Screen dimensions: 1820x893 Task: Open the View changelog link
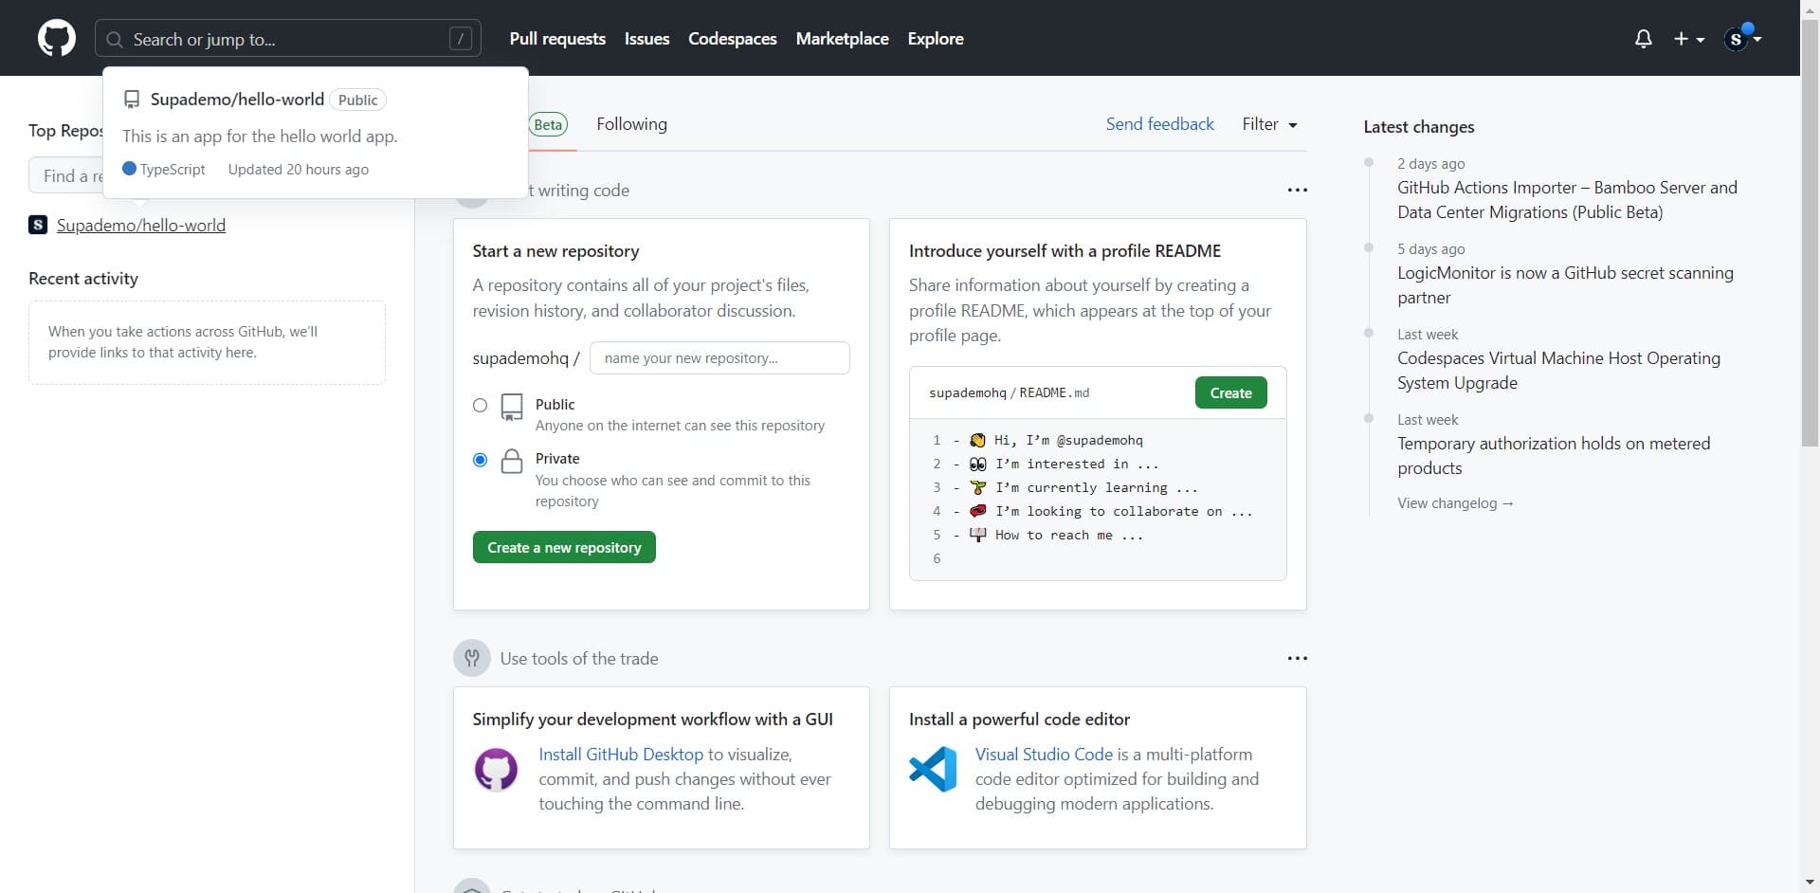(1456, 502)
